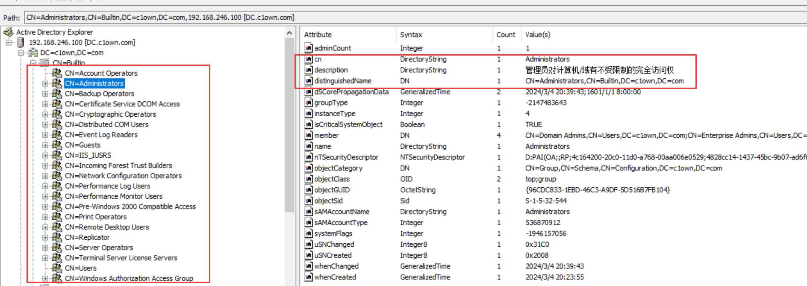
Task: Click the group icon beside CN=Replicator
Action: [57, 237]
